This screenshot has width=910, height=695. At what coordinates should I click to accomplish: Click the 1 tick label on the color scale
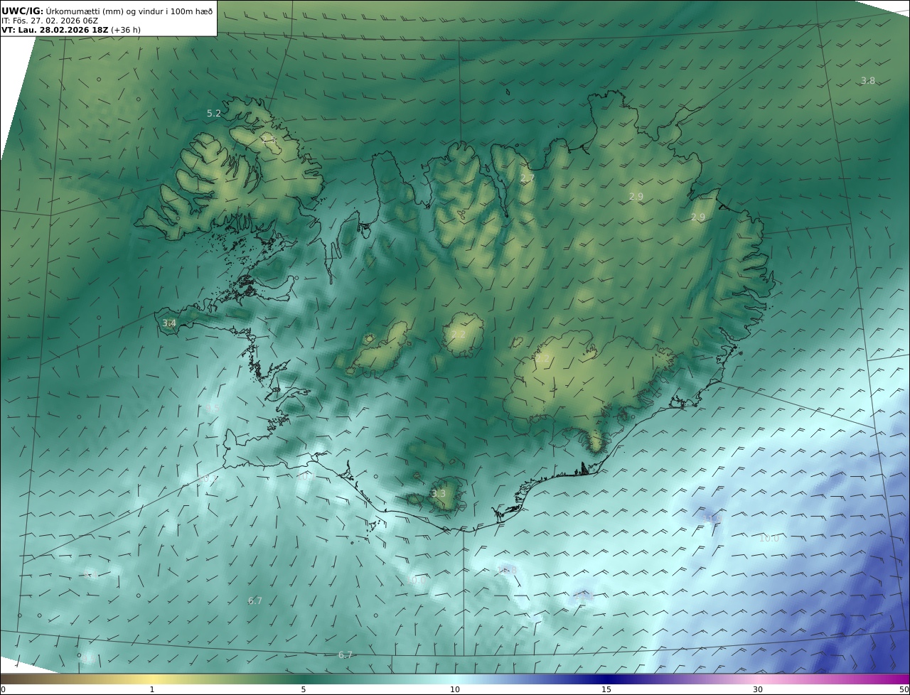pos(151,689)
